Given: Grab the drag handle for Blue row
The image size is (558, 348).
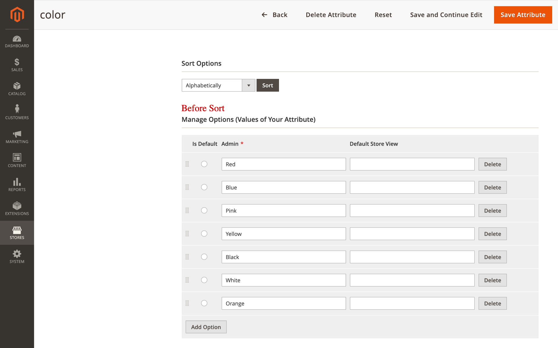Looking at the screenshot, I should pyautogui.click(x=187, y=187).
